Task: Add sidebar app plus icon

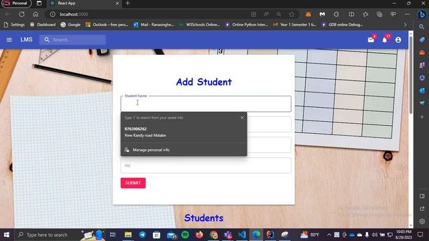Action: pos(422,117)
